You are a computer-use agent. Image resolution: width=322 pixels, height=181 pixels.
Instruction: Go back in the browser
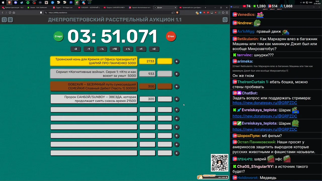[3, 13]
